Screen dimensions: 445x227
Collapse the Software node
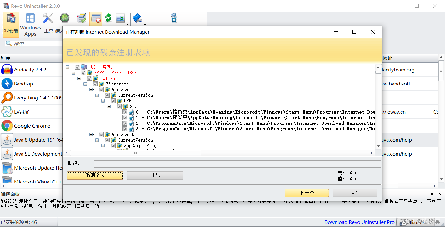79,78
